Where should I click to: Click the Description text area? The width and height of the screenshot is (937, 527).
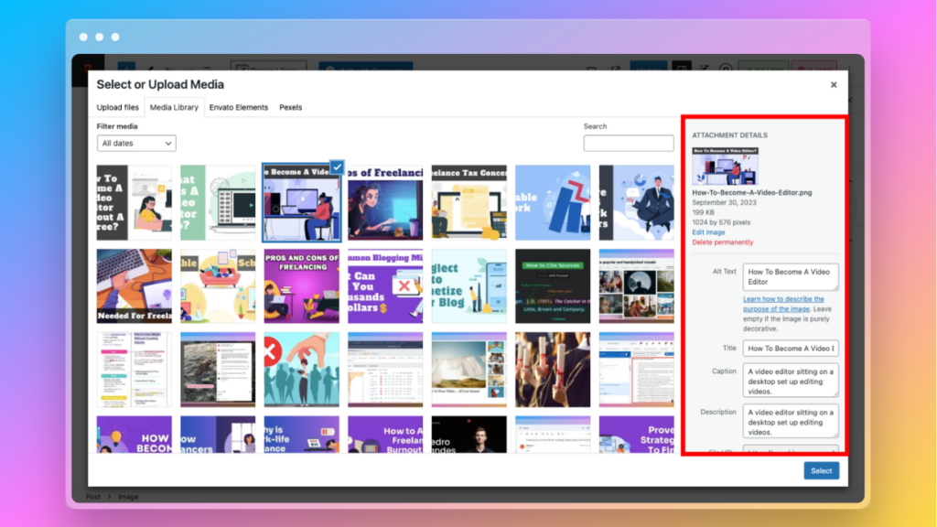click(790, 421)
